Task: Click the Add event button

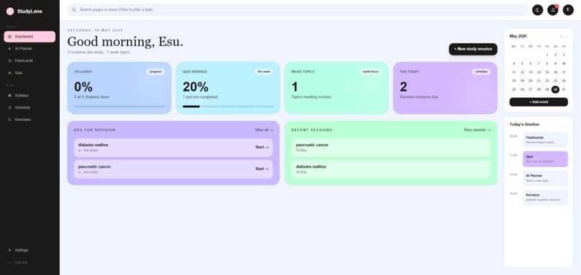Action: [x=538, y=102]
